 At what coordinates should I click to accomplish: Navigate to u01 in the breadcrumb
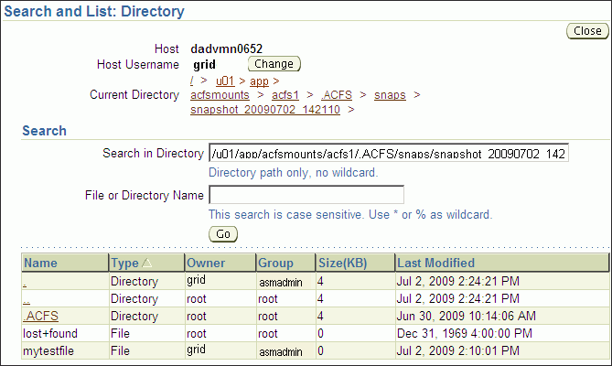point(225,81)
